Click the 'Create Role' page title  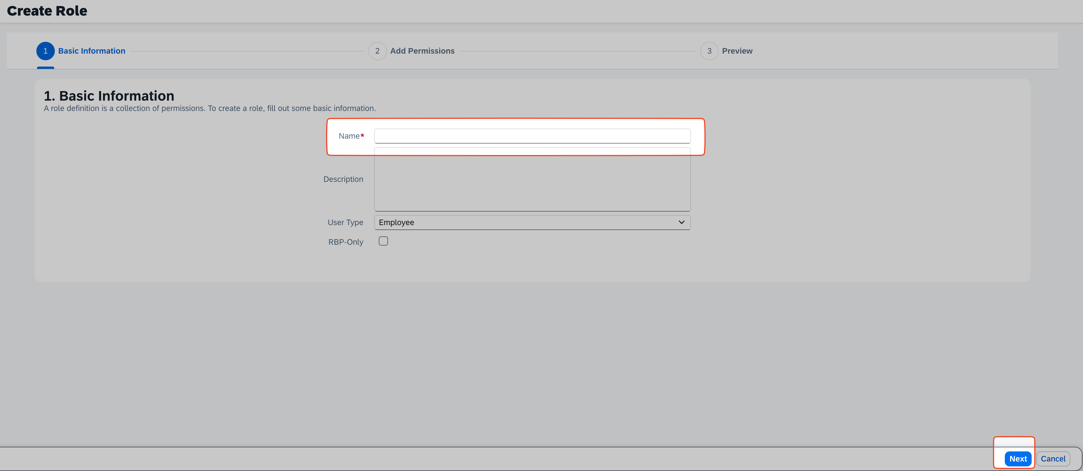tap(47, 11)
